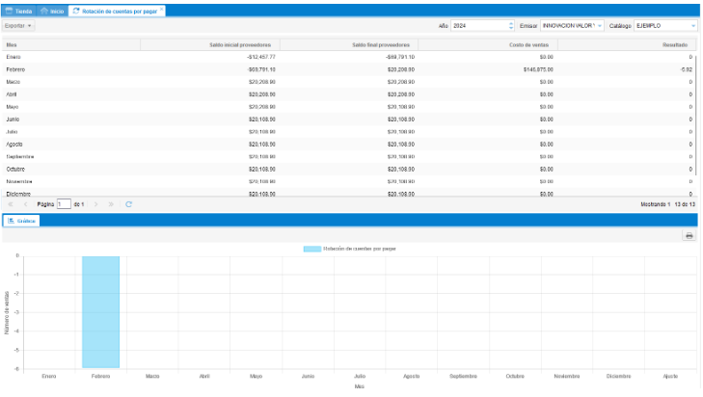The height and width of the screenshot is (397, 703).
Task: Click the previous page arrow icon
Action: pyautogui.click(x=25, y=204)
